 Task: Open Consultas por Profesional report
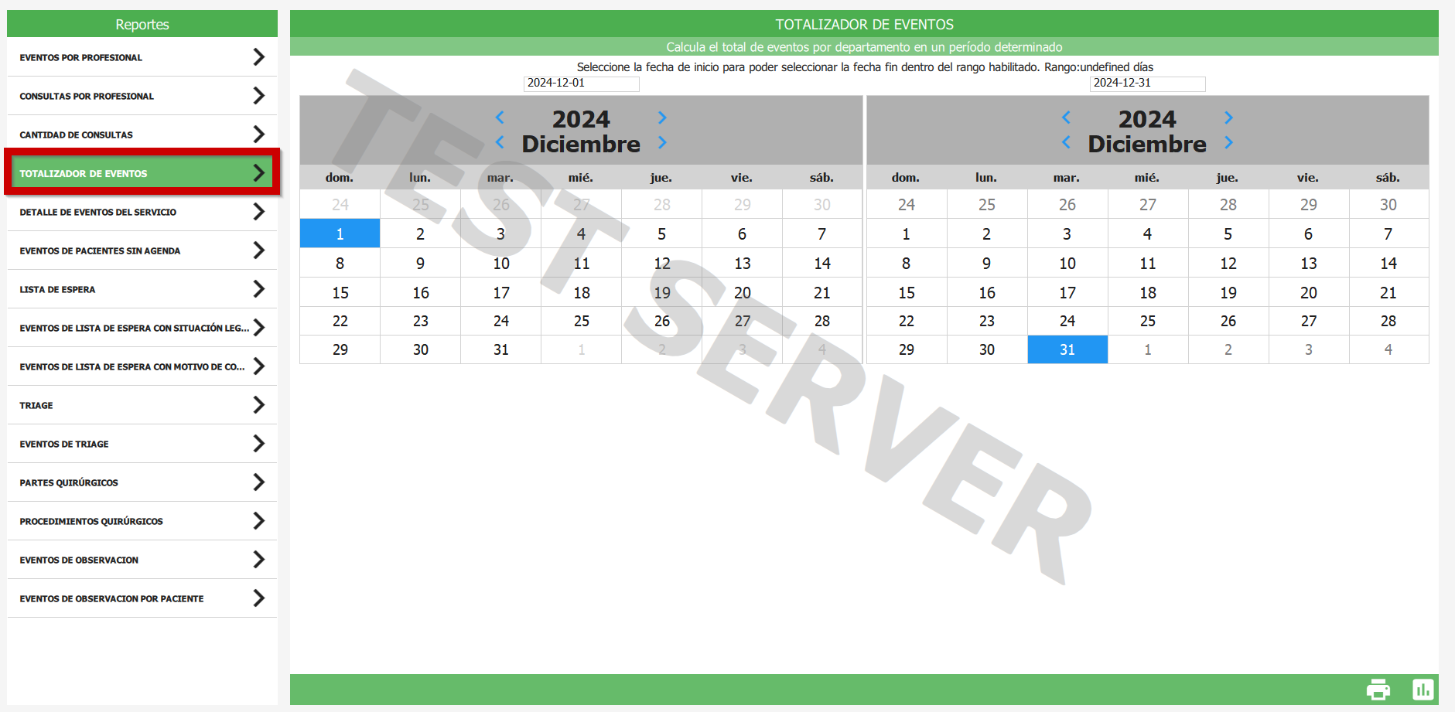pos(87,96)
